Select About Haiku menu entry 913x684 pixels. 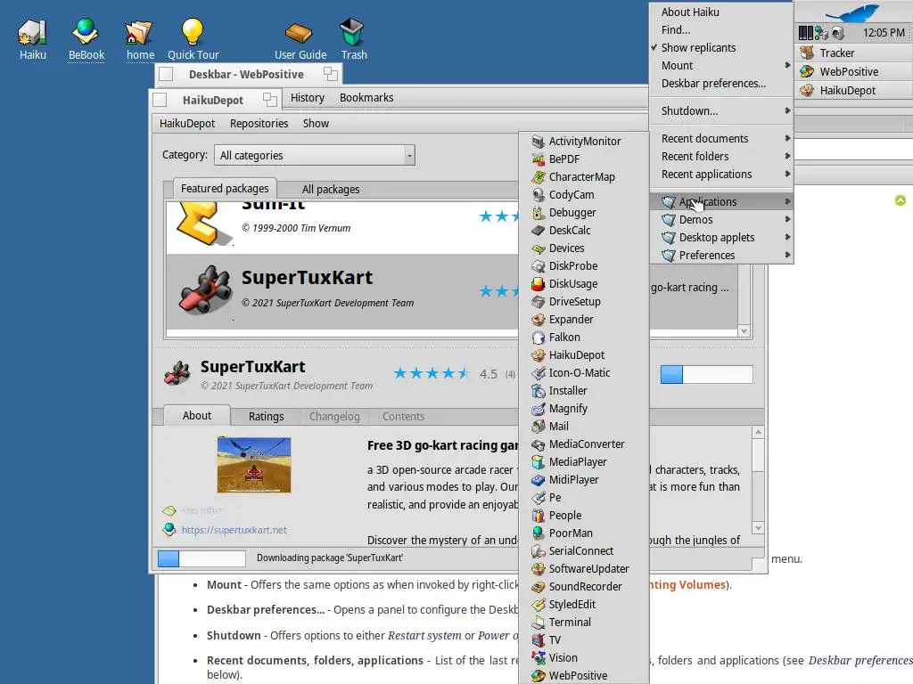point(721,12)
